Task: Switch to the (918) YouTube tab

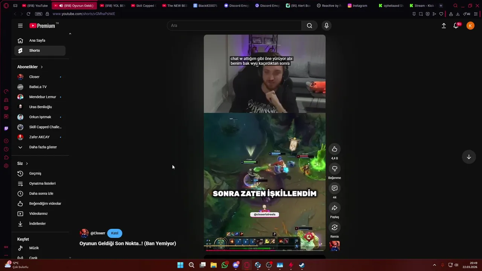Action: click(35, 6)
